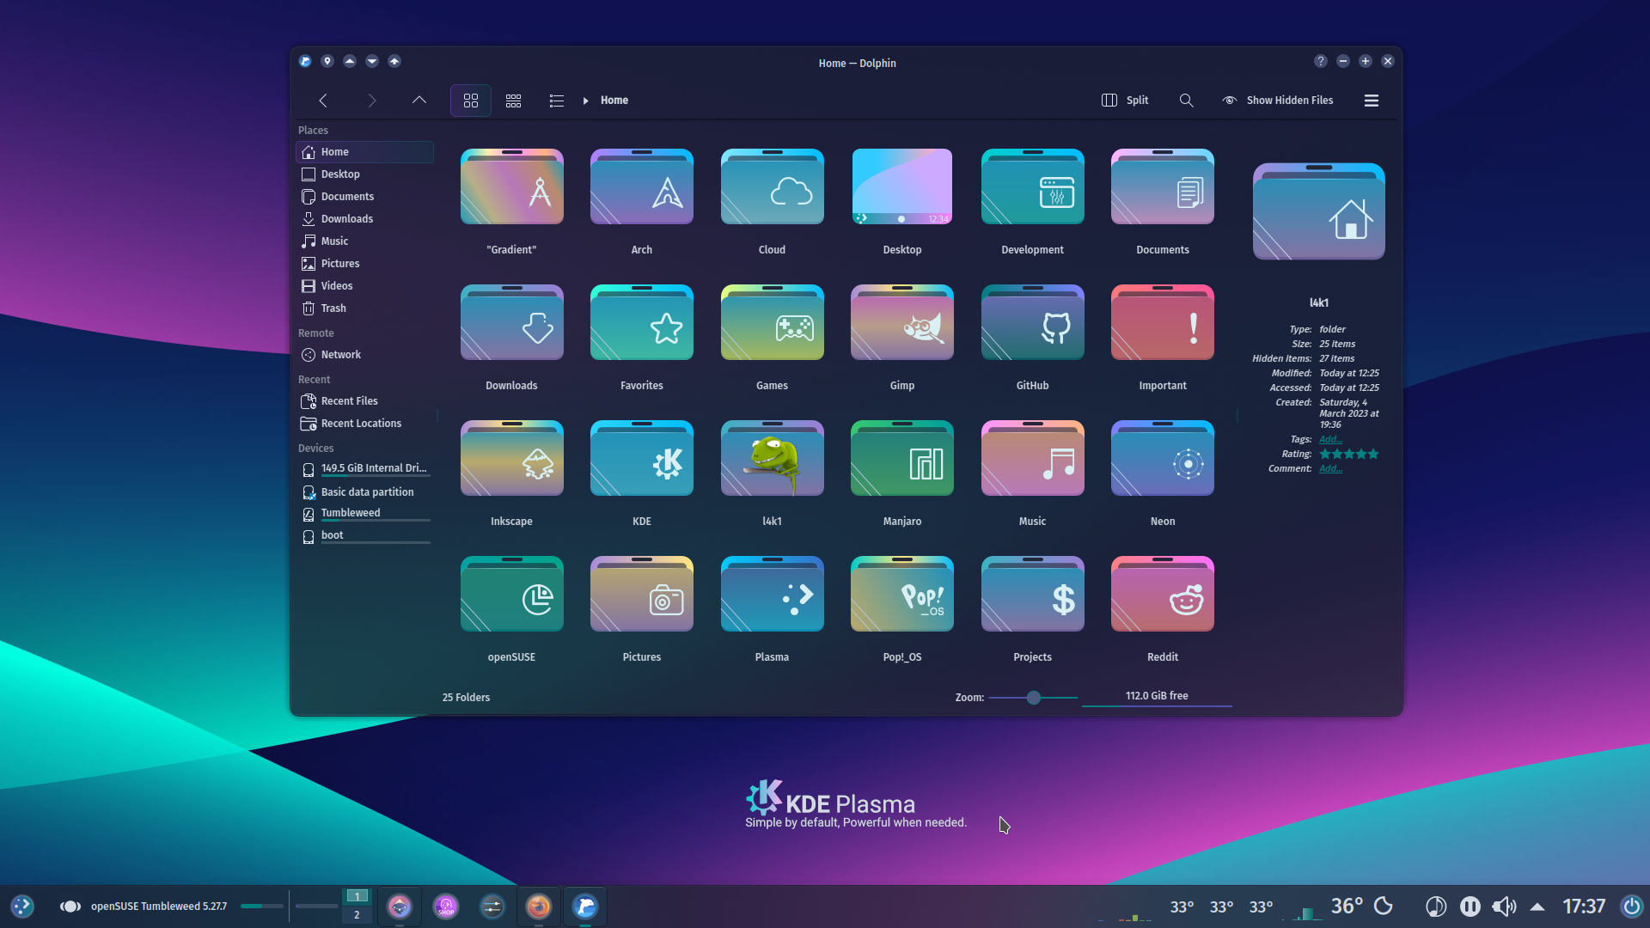Click the help question mark in titlebar
Screen dimensions: 1650x928
point(1321,61)
